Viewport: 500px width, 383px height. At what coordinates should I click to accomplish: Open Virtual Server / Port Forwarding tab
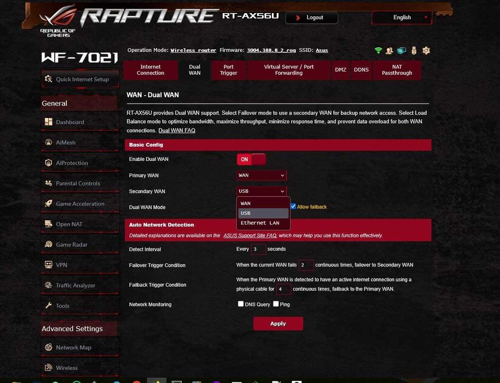click(289, 70)
